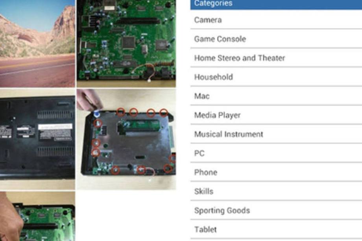This screenshot has width=362, height=241.
Task: Open the Camera category
Action: pos(276,20)
